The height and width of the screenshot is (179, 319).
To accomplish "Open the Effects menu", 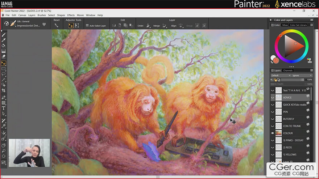I will (71, 15).
